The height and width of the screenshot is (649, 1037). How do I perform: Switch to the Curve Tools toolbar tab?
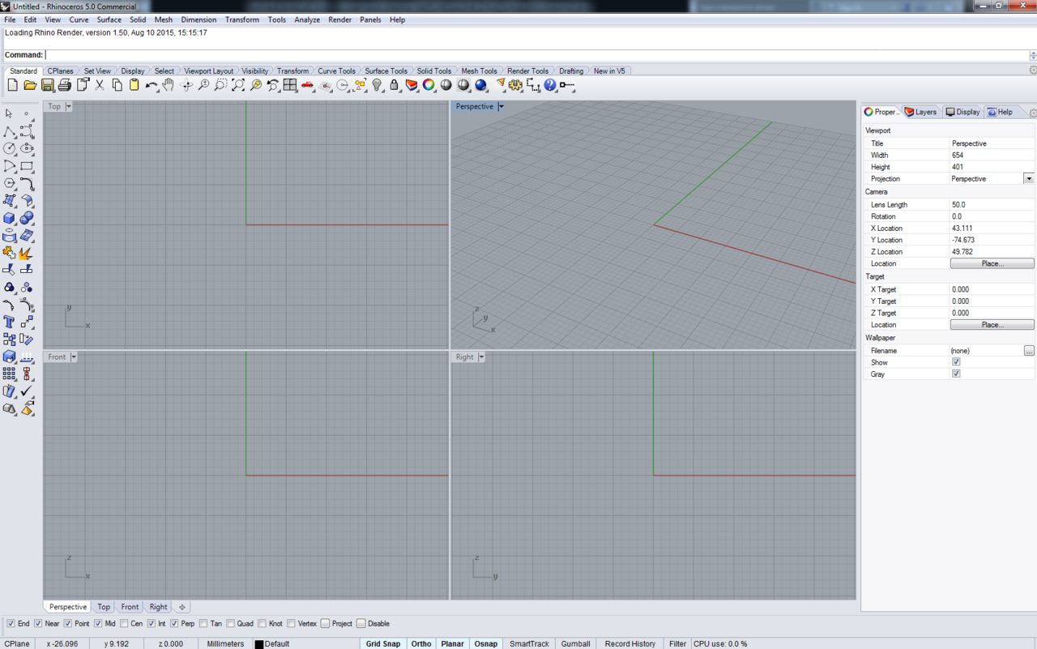[335, 71]
